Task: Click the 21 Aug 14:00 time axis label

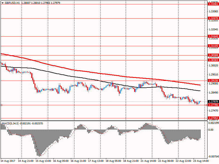Action: pos(148,161)
